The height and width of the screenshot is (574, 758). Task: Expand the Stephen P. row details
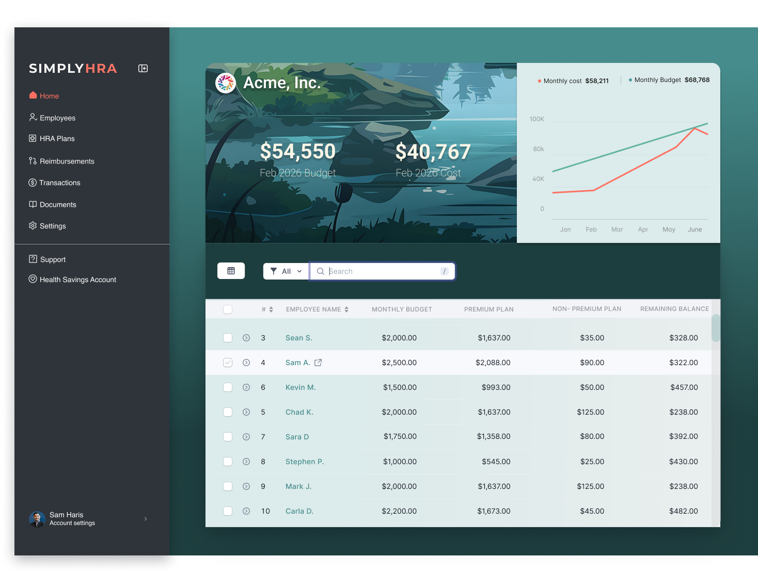pyautogui.click(x=246, y=462)
